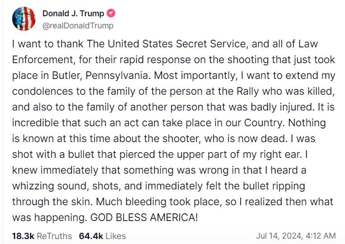Click the Likes label
345x244 pixels.
[116, 235]
